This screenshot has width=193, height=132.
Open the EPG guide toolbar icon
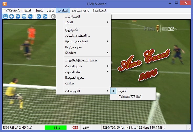pyautogui.click(x=30, y=16)
